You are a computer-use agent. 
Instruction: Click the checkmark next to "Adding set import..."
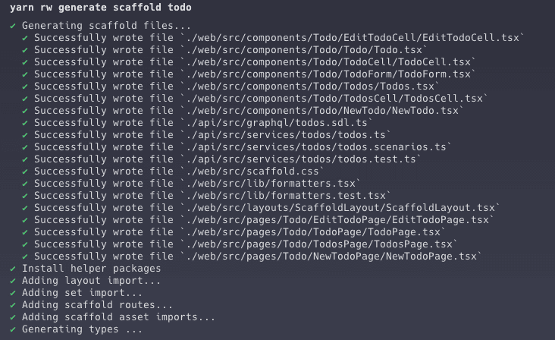point(13,293)
